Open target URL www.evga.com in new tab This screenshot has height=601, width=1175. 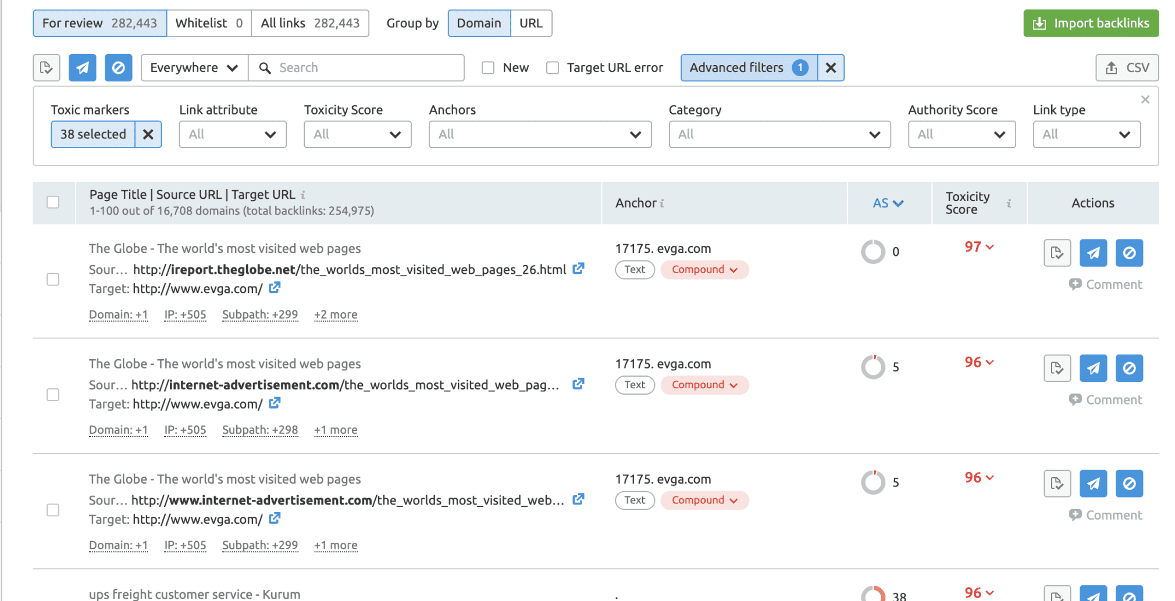pos(274,288)
